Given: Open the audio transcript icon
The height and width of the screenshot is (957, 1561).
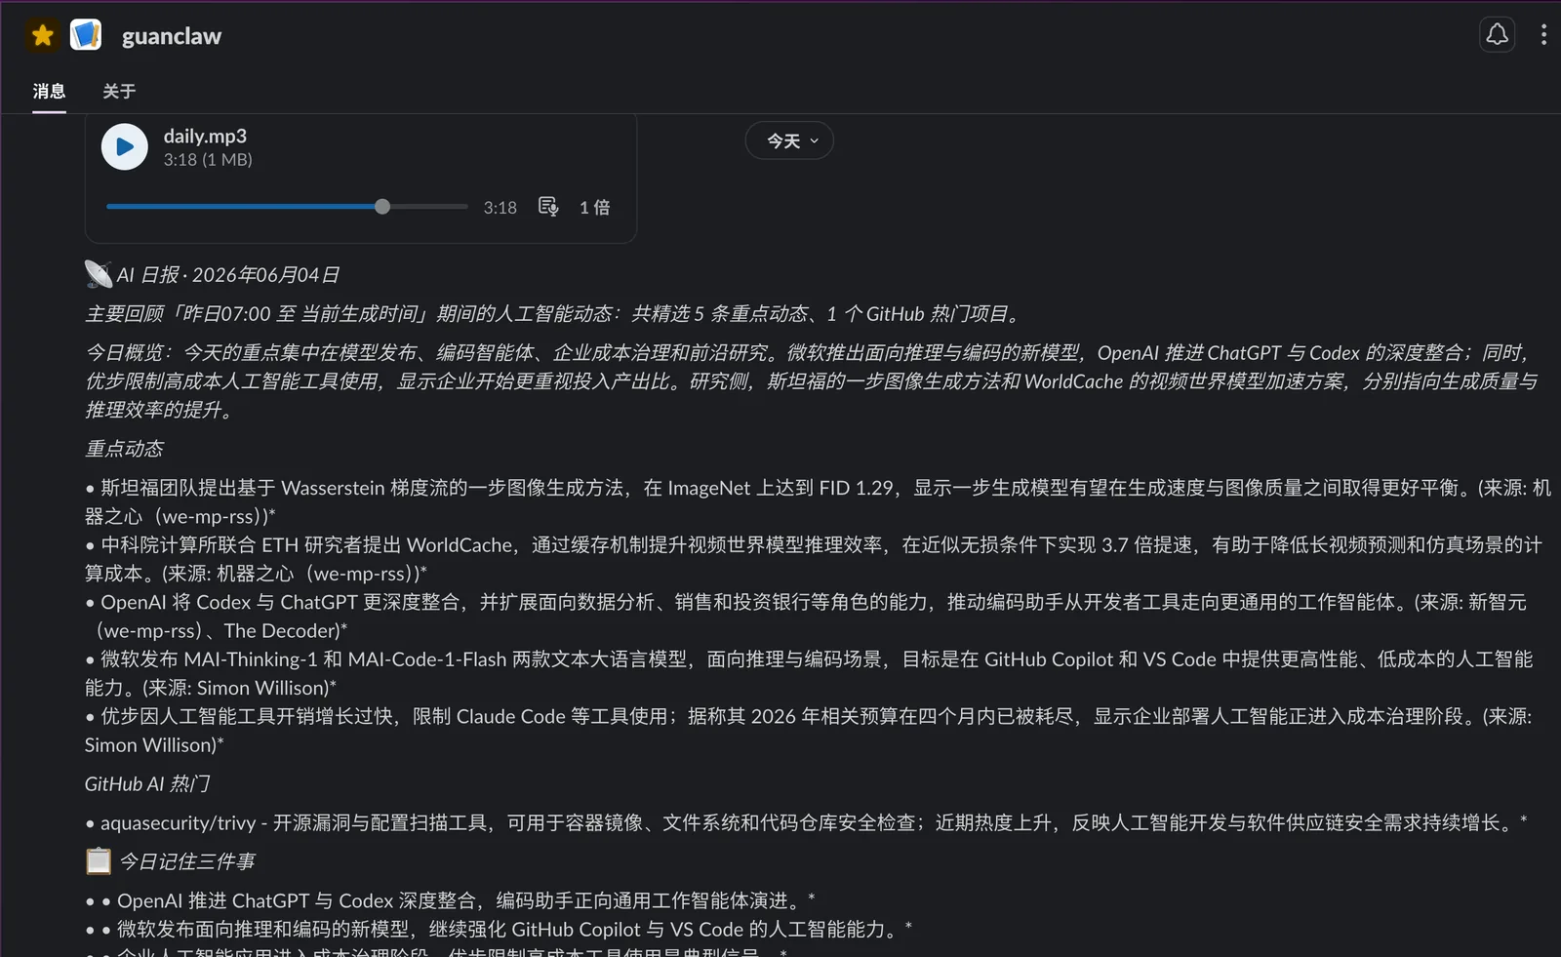Looking at the screenshot, I should [x=548, y=207].
